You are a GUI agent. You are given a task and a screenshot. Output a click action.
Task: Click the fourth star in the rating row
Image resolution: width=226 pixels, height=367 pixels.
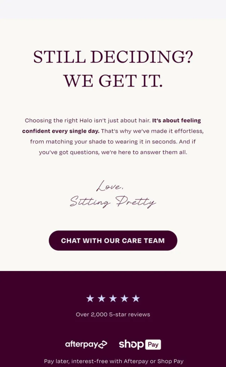124,299
